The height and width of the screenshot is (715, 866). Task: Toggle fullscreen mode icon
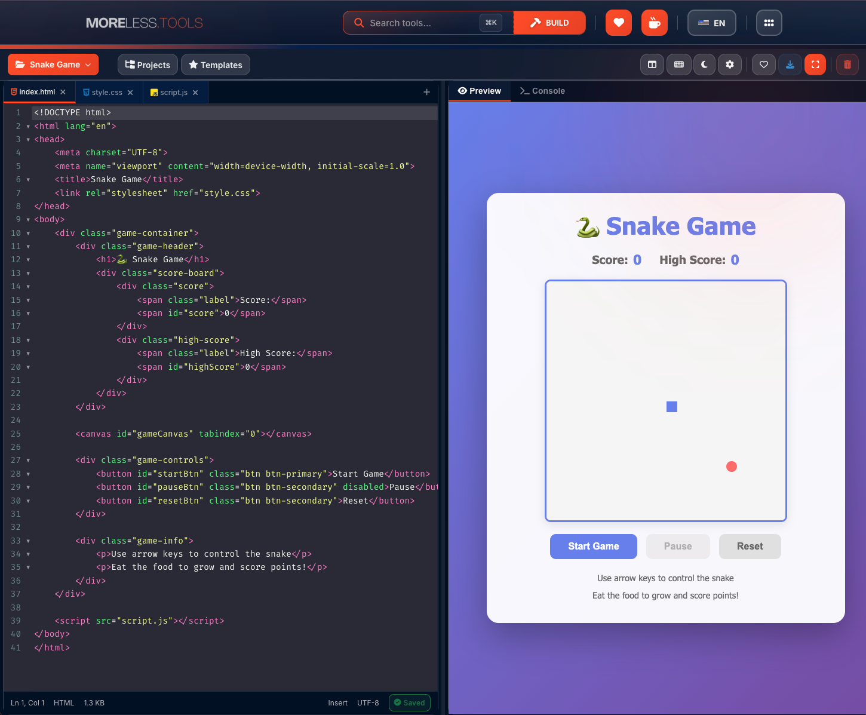(815, 65)
